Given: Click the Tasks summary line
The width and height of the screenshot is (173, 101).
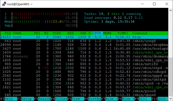Looking at the screenshot, I should point(112,14).
